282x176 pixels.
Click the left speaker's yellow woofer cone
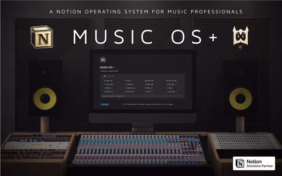pos(45,99)
